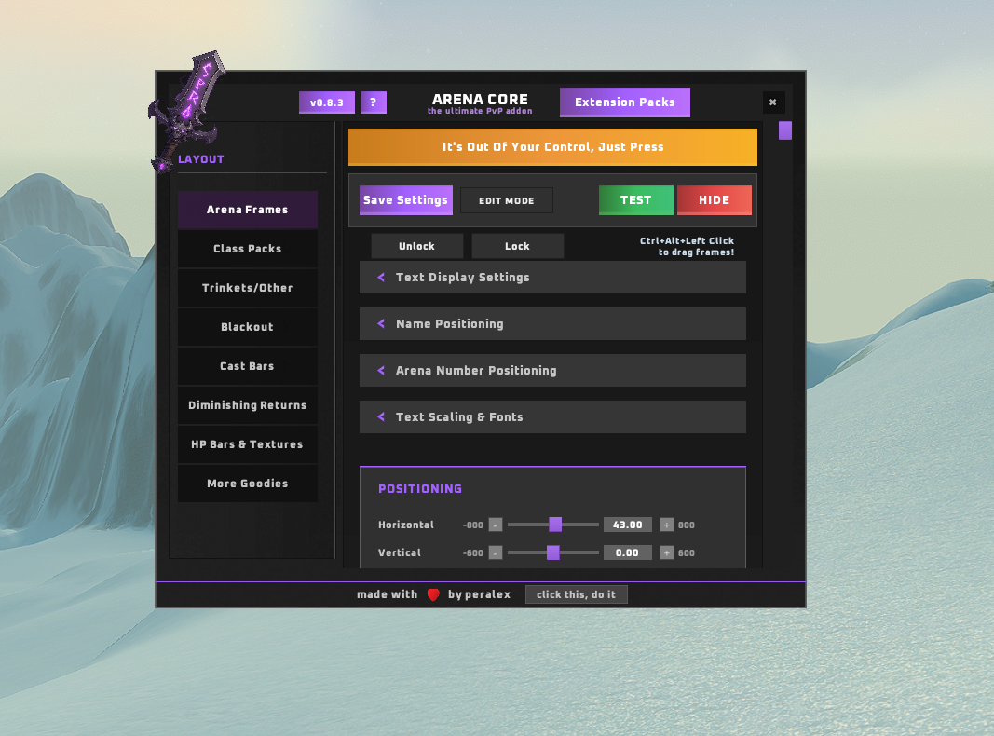The height and width of the screenshot is (736, 994).
Task: Unlock frames with the Unlock button
Action: click(416, 246)
